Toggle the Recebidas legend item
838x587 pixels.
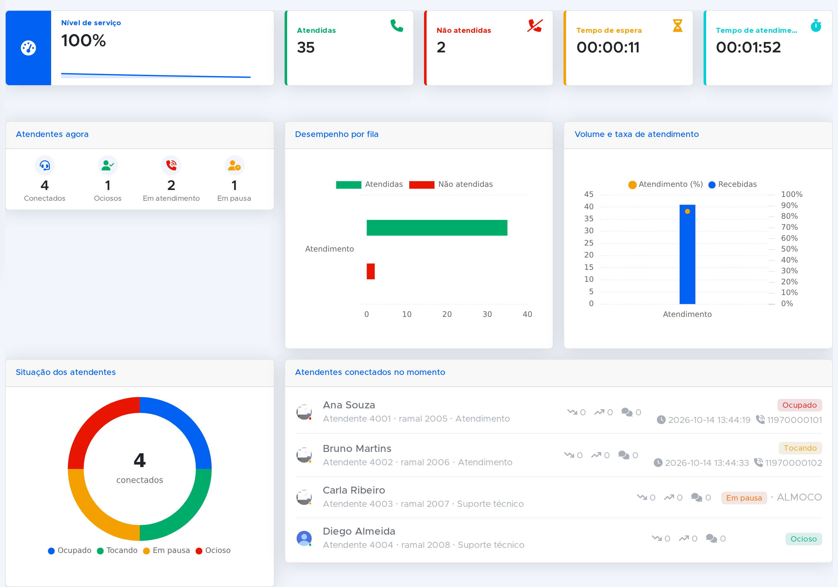(733, 184)
